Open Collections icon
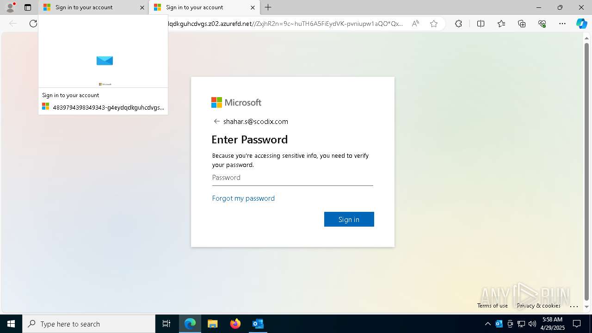Image resolution: width=592 pixels, height=333 pixels. [x=522, y=24]
